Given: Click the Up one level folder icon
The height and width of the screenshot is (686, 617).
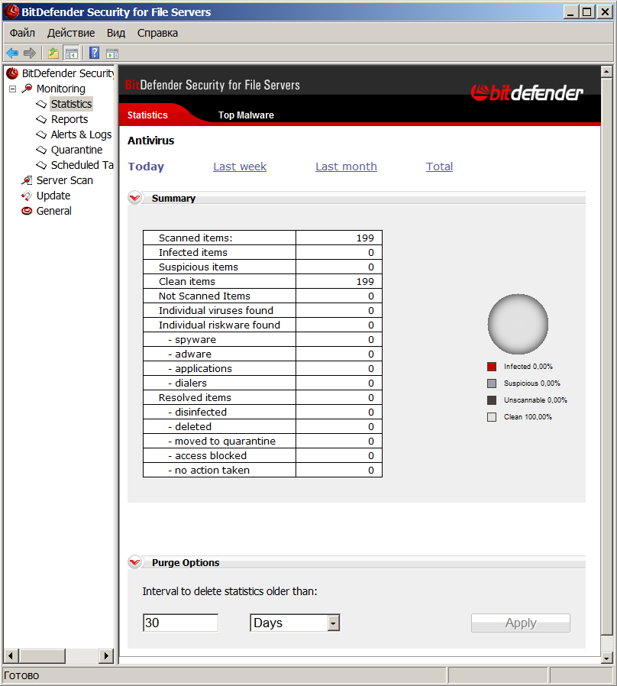Looking at the screenshot, I should (53, 53).
